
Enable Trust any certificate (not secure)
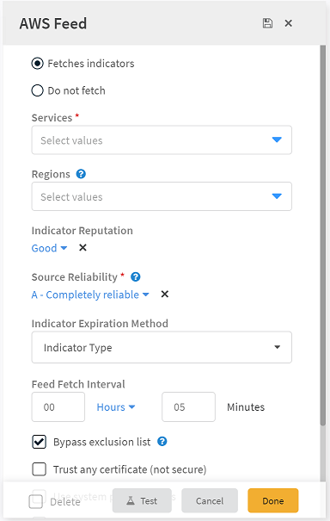coord(40,469)
